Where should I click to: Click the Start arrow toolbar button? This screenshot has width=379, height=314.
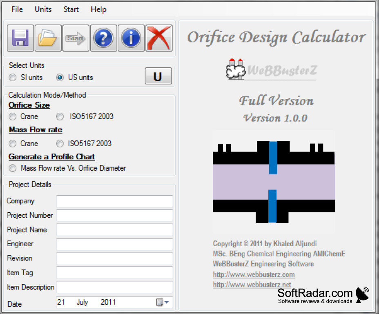click(x=76, y=38)
